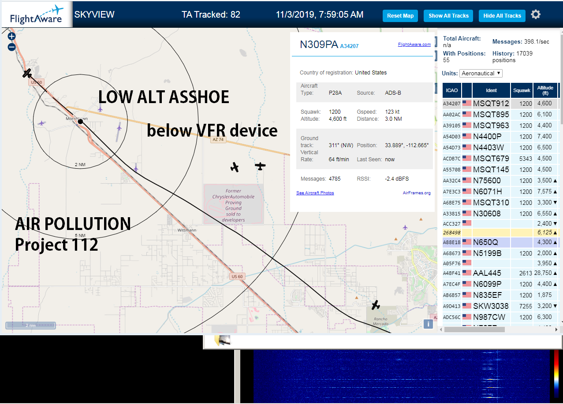Click the N309PA aircraft title
The height and width of the screenshot is (404, 563).
(319, 45)
